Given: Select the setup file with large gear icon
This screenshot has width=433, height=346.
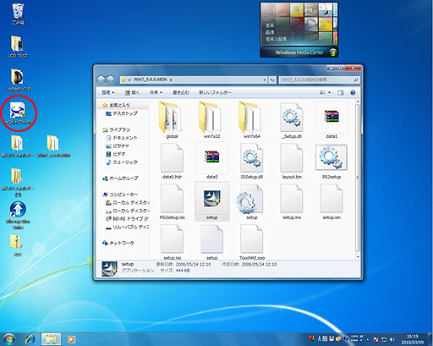Looking at the screenshot, I should [x=250, y=201].
